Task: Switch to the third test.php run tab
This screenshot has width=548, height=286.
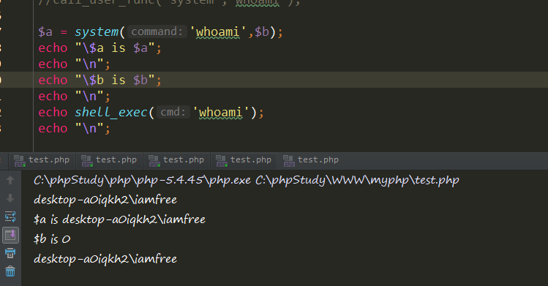Action: click(x=177, y=160)
